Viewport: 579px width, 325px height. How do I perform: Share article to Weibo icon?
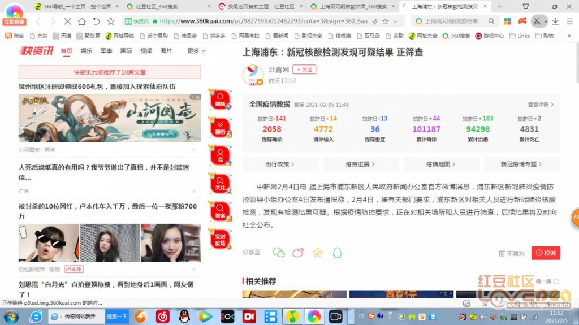[298, 253]
